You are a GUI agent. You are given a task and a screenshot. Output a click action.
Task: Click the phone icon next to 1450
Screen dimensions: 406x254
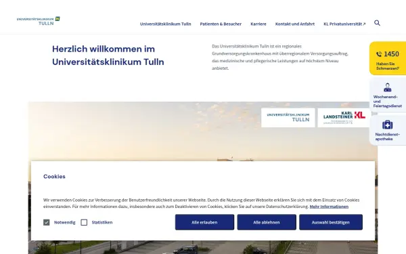[x=379, y=54]
